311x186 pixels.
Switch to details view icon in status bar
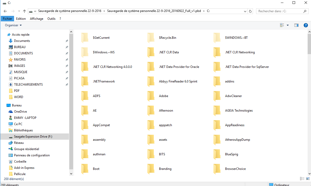pos(302,179)
